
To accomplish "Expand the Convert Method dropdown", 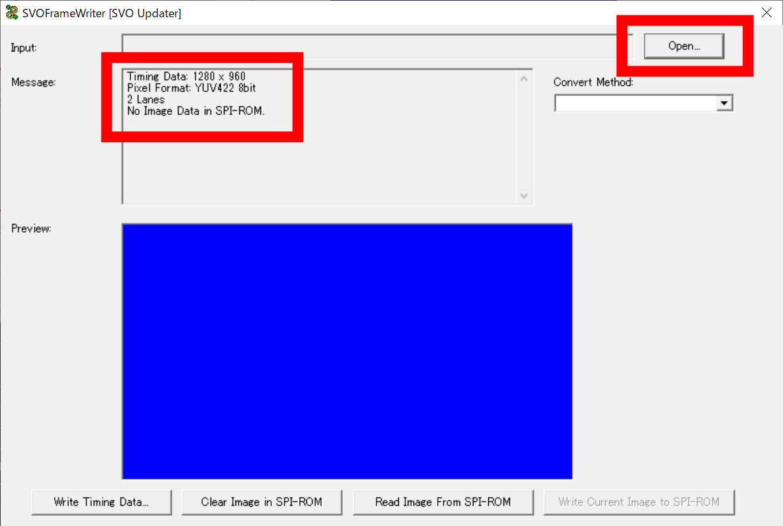I will point(724,103).
